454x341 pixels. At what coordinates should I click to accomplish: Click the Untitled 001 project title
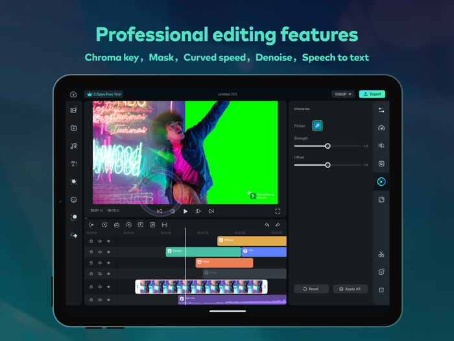(x=227, y=94)
